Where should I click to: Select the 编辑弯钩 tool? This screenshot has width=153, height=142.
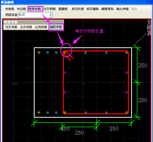tap(107, 9)
